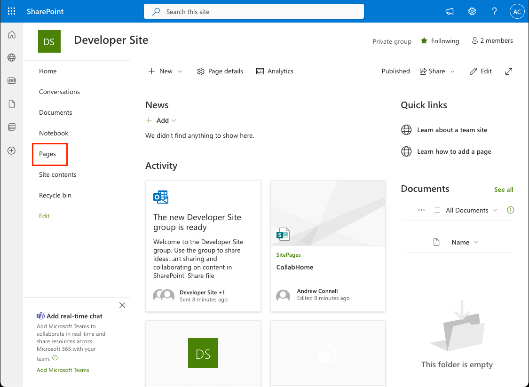Click the Outlook icon on activity card
The width and height of the screenshot is (529, 387).
[161, 197]
